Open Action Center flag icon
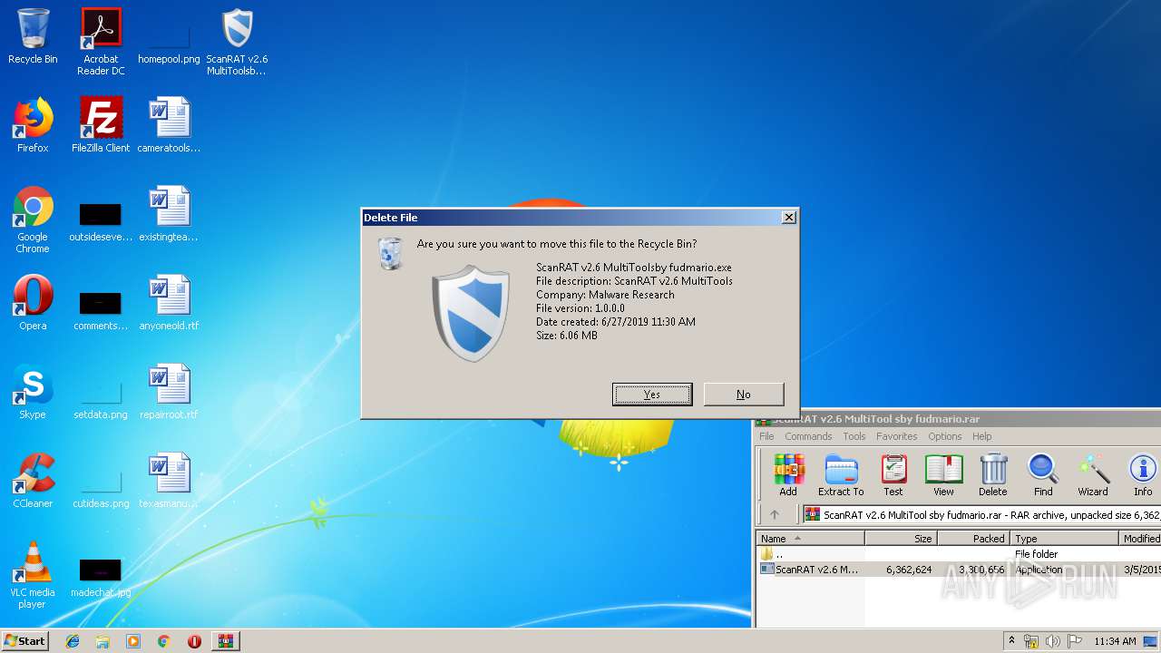 [1075, 641]
